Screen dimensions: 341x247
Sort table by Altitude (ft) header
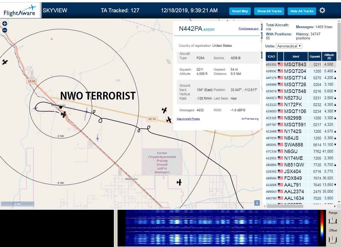point(329,56)
